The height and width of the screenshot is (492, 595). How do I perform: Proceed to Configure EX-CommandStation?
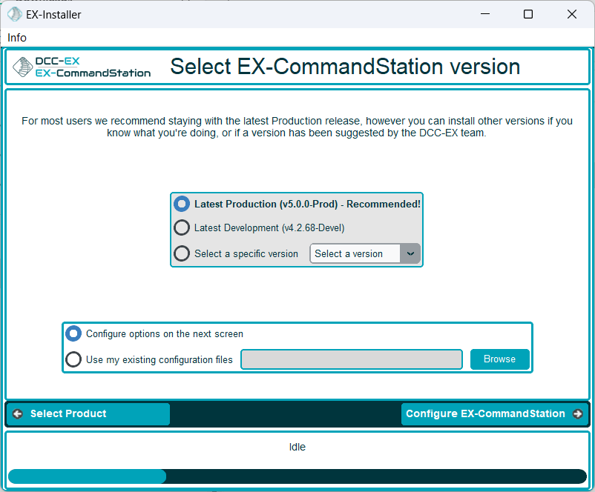tap(485, 414)
